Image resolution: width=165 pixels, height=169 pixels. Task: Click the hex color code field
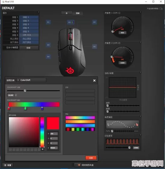(x=54, y=148)
